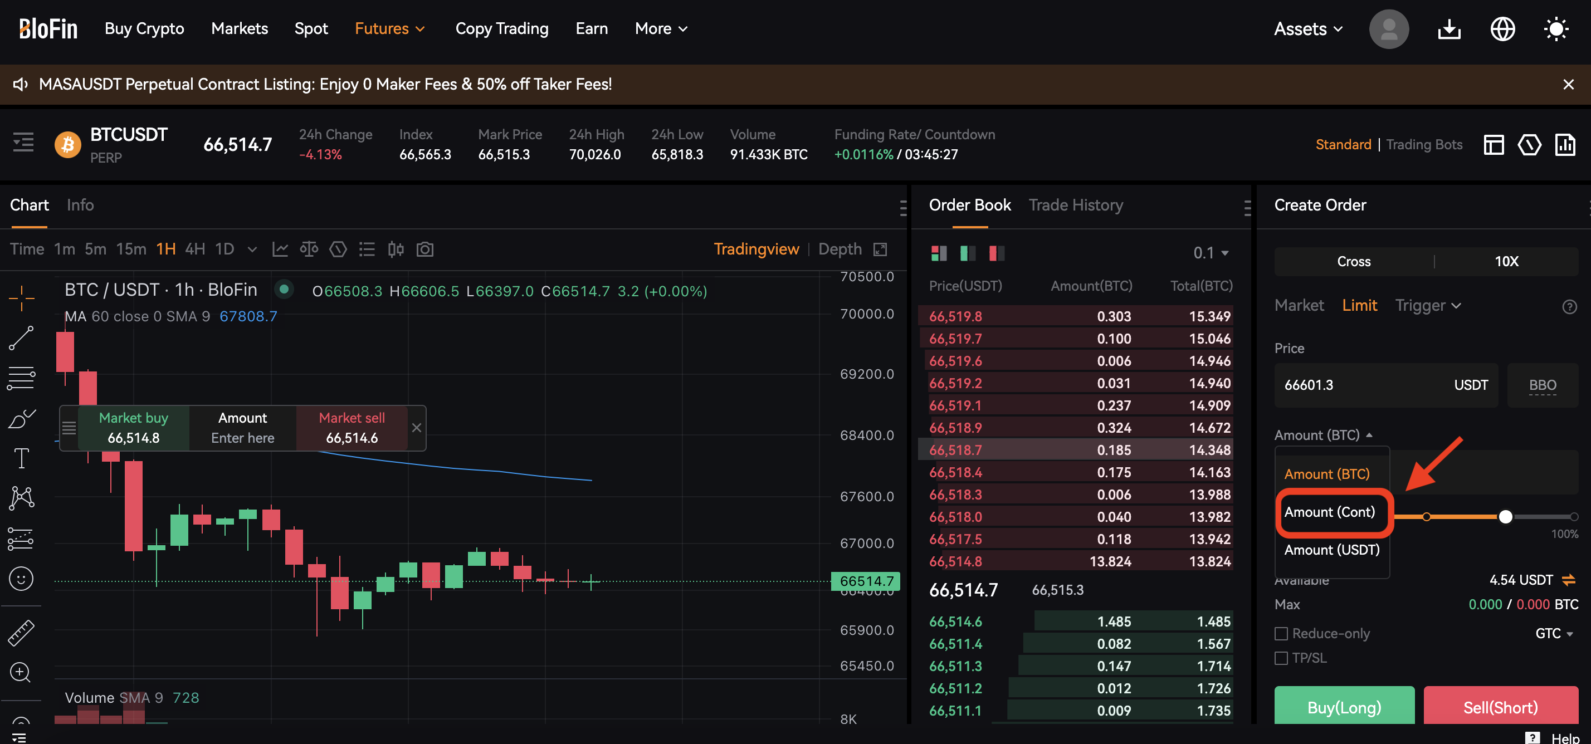
Task: Click the chart type line icon
Action: [280, 249]
